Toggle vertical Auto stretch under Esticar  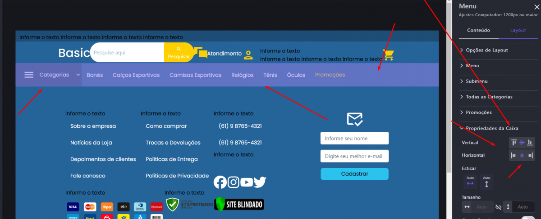(486, 181)
